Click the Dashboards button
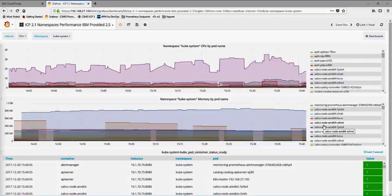Viewport: 392px width, 196px height. (x=374, y=36)
